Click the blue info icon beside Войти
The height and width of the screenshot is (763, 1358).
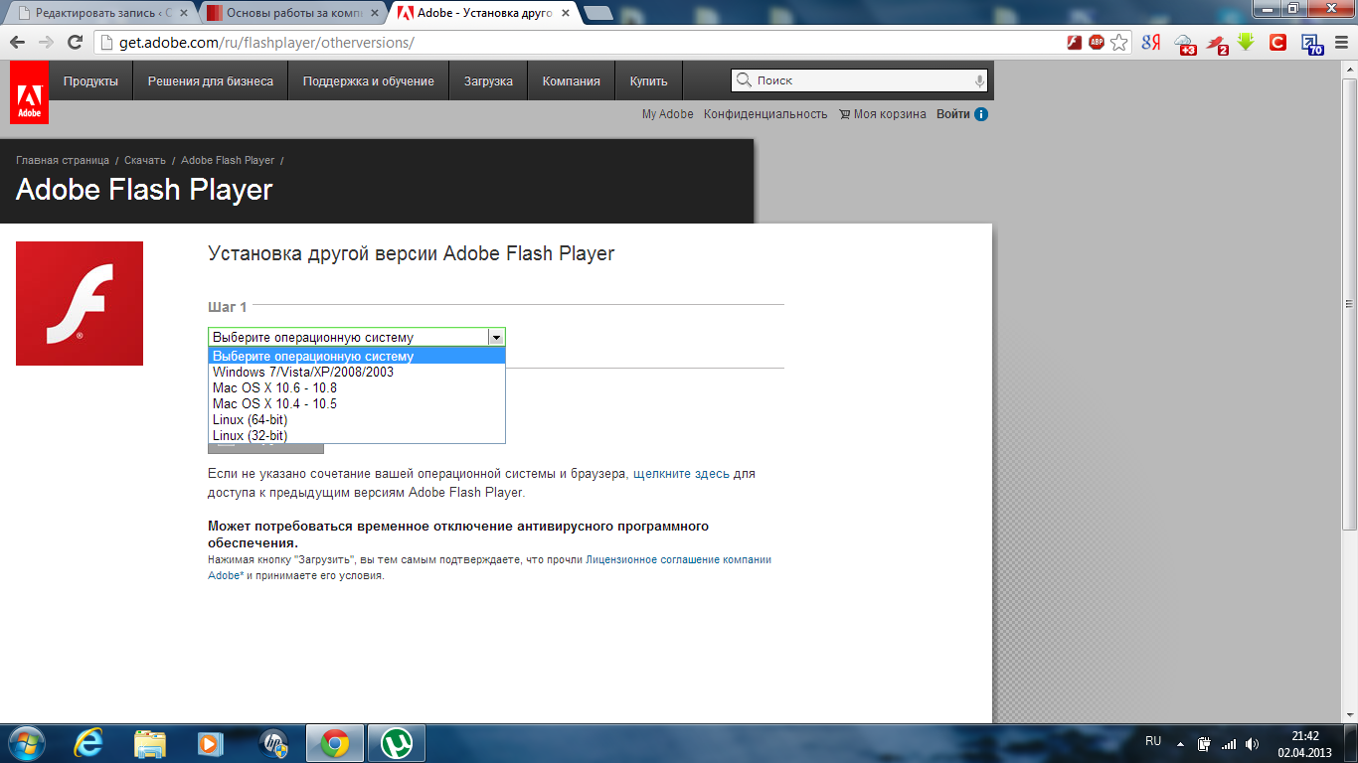coord(981,114)
